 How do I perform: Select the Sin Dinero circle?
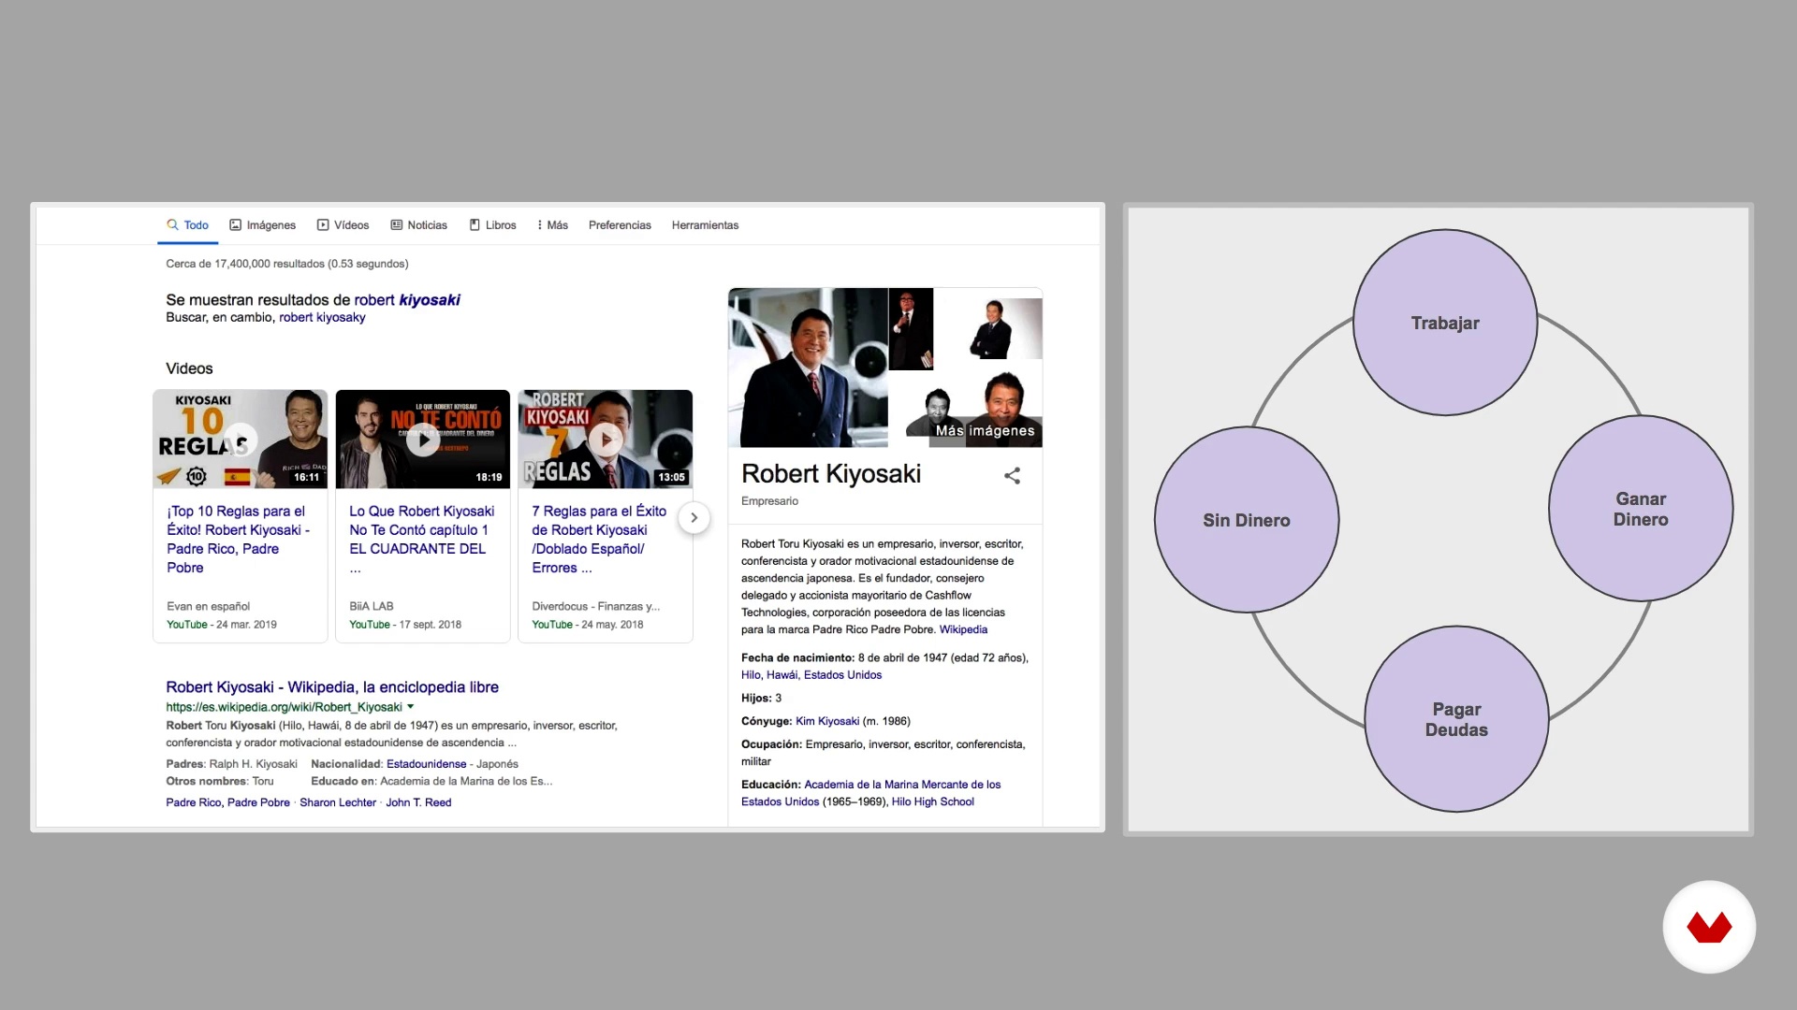click(1247, 520)
